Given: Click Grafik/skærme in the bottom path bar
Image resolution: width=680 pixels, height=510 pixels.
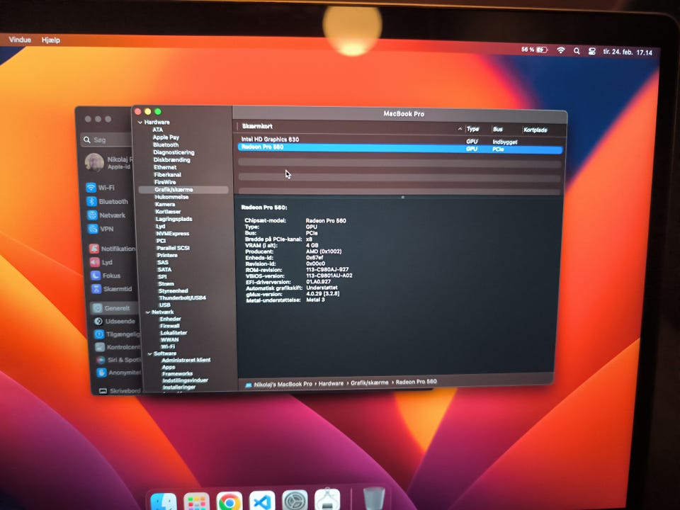Looking at the screenshot, I should tap(370, 382).
